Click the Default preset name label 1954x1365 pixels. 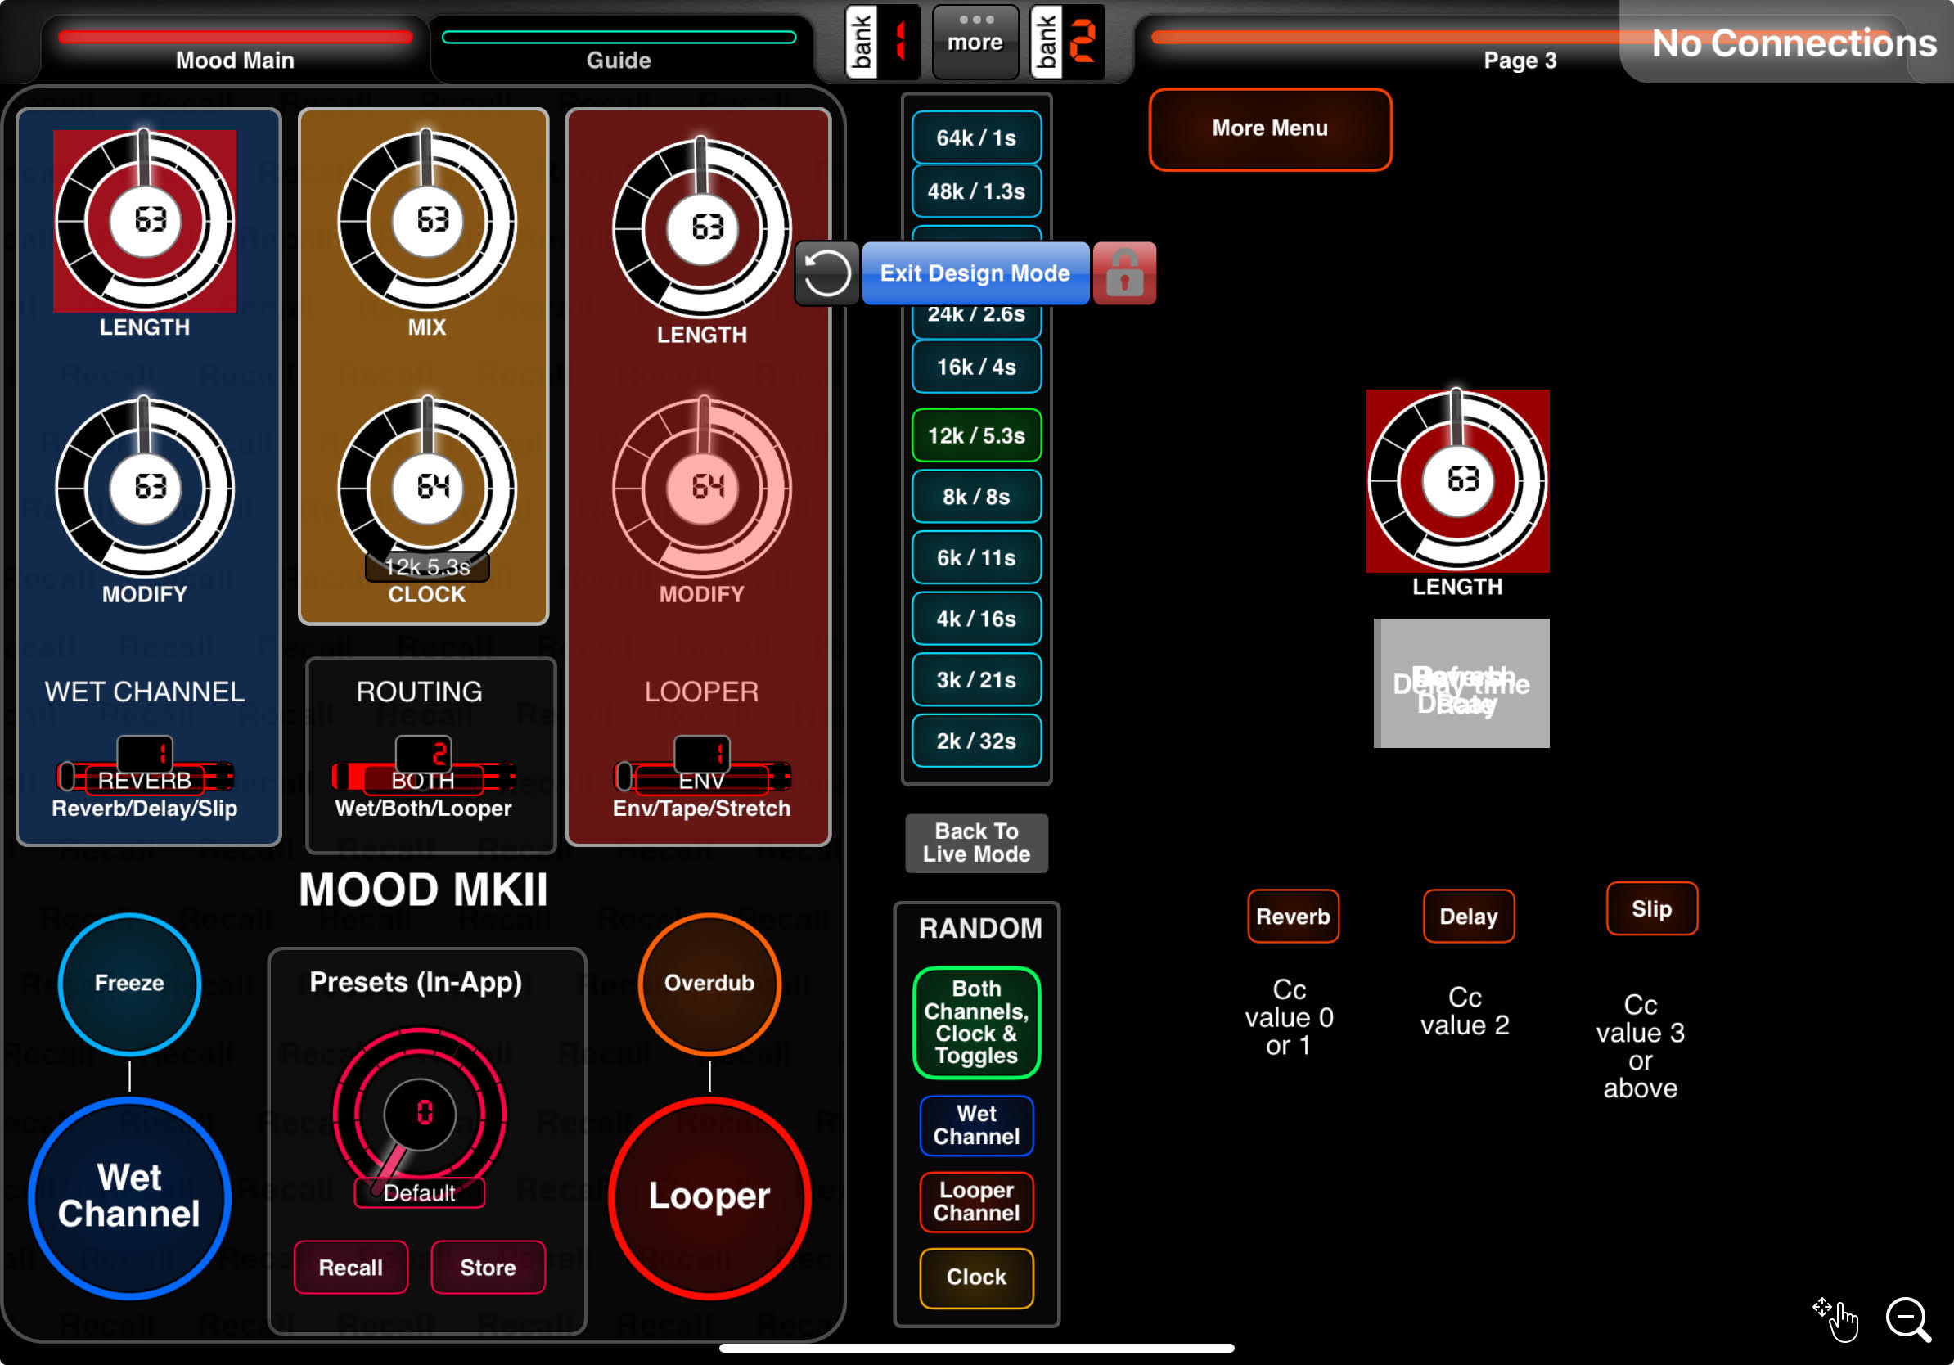coord(420,1192)
